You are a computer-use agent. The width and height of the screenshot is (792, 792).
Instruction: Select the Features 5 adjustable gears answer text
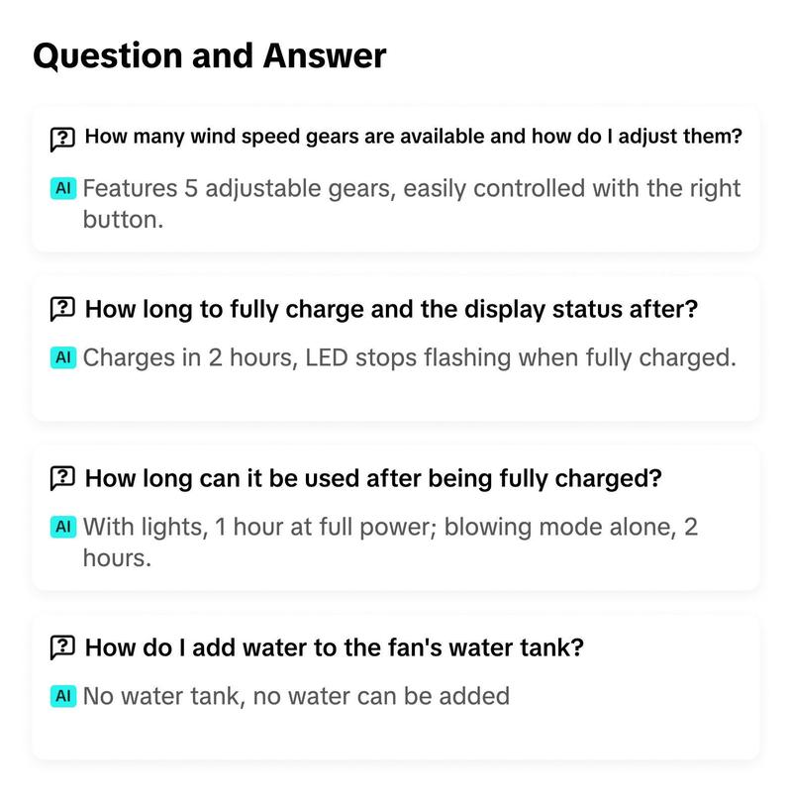(411, 204)
